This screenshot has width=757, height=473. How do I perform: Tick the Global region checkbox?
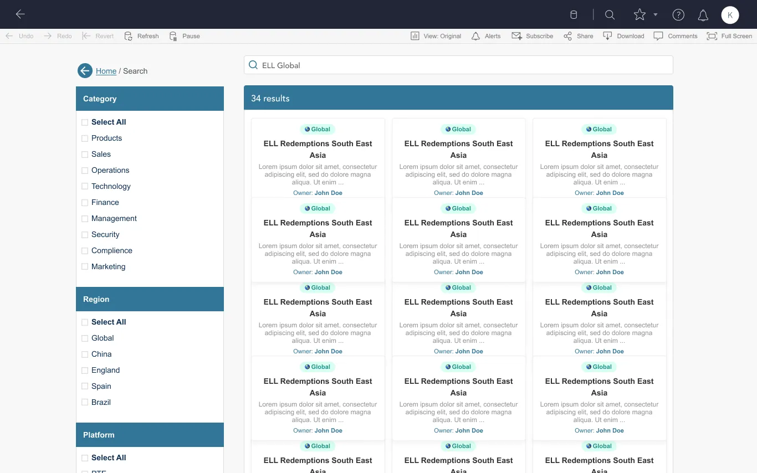[x=85, y=338]
